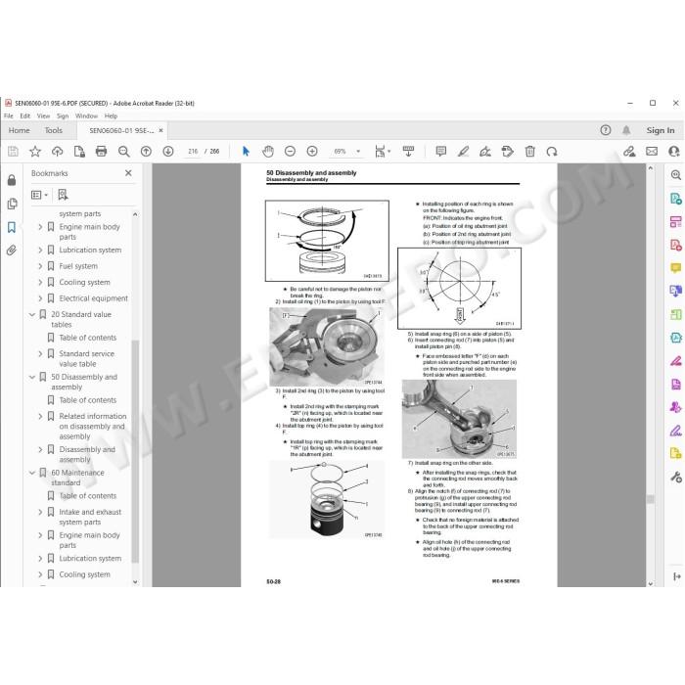Click the Sign In button
The image size is (685, 685).
point(661,130)
